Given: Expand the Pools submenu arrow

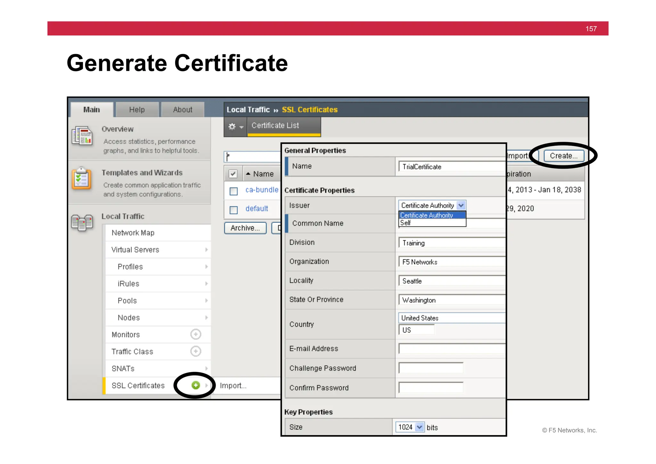Looking at the screenshot, I should (206, 300).
